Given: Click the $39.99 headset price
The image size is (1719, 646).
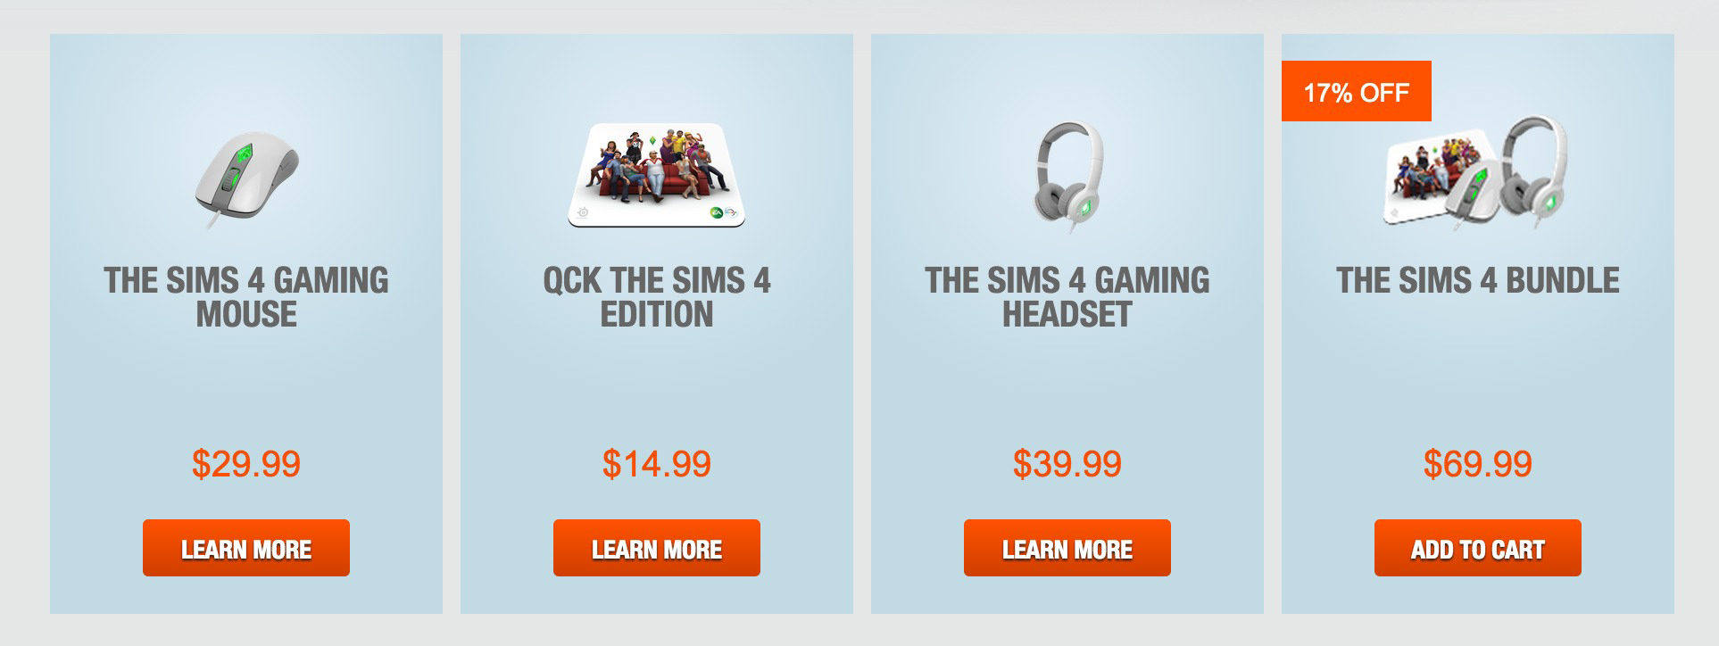Looking at the screenshot, I should tap(1067, 464).
